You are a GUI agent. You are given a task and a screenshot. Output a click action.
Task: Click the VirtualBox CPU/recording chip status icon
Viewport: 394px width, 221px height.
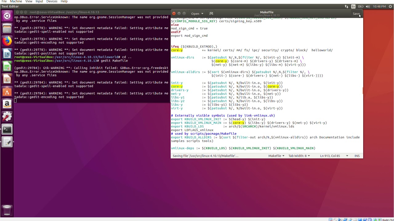point(370,220)
